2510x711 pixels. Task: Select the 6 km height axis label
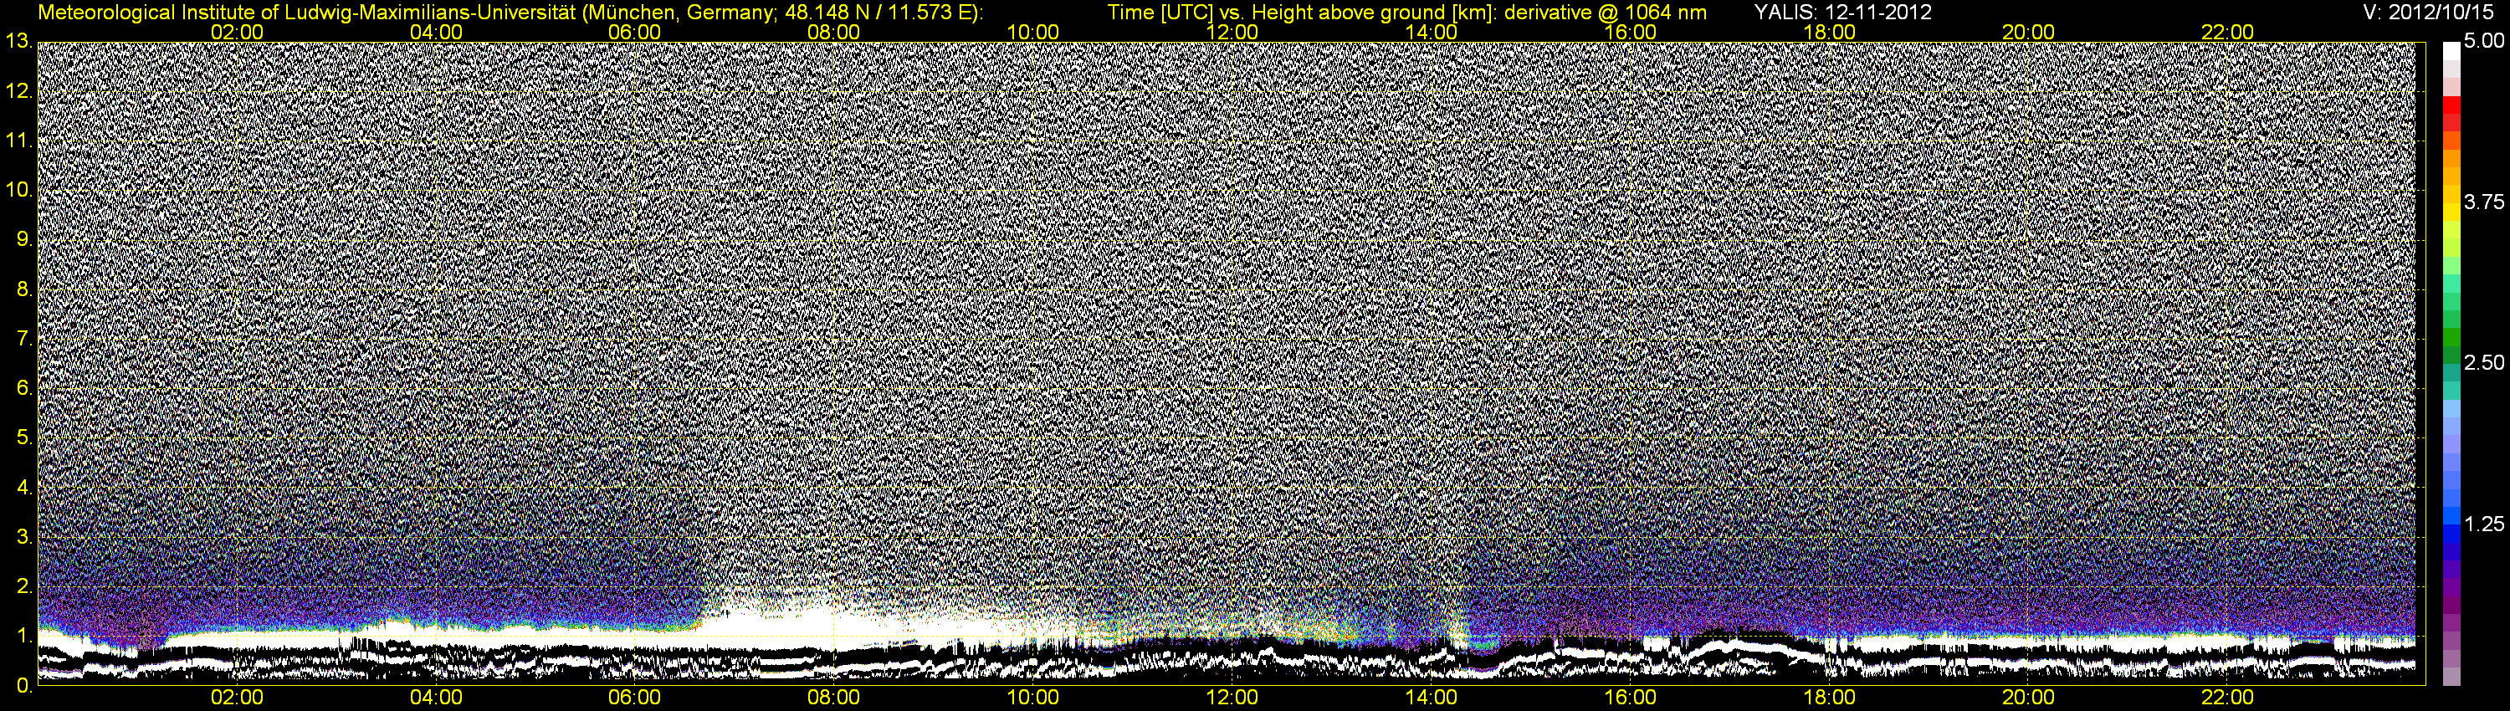point(24,389)
